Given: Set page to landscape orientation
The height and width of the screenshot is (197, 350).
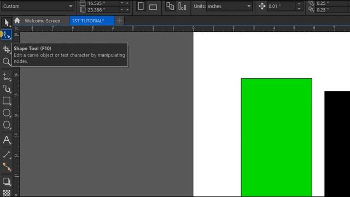Looking at the screenshot, I should point(153,7).
